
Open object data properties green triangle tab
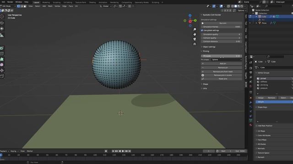[x=251, y=120]
